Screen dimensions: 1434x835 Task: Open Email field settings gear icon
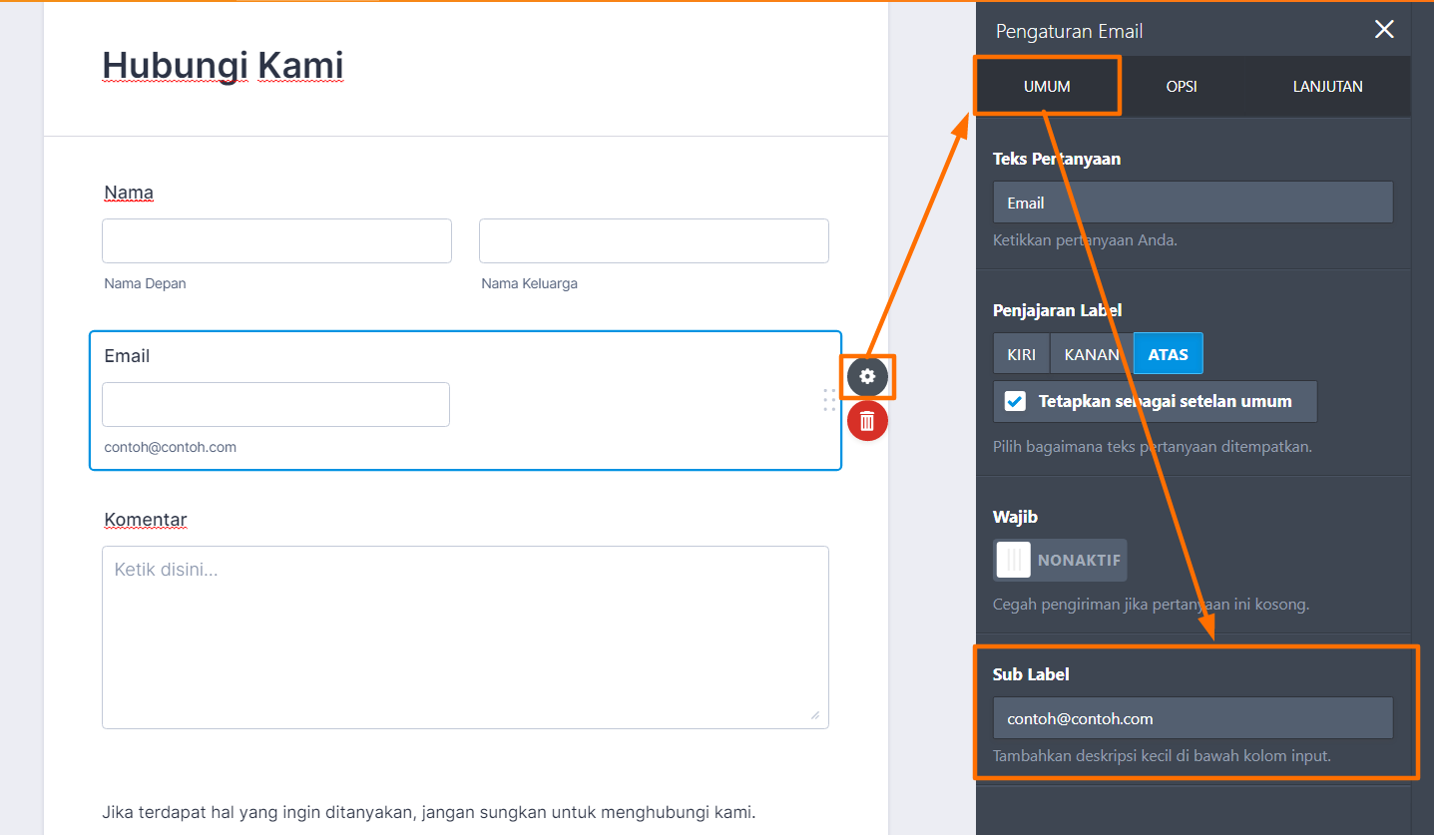pos(867,377)
